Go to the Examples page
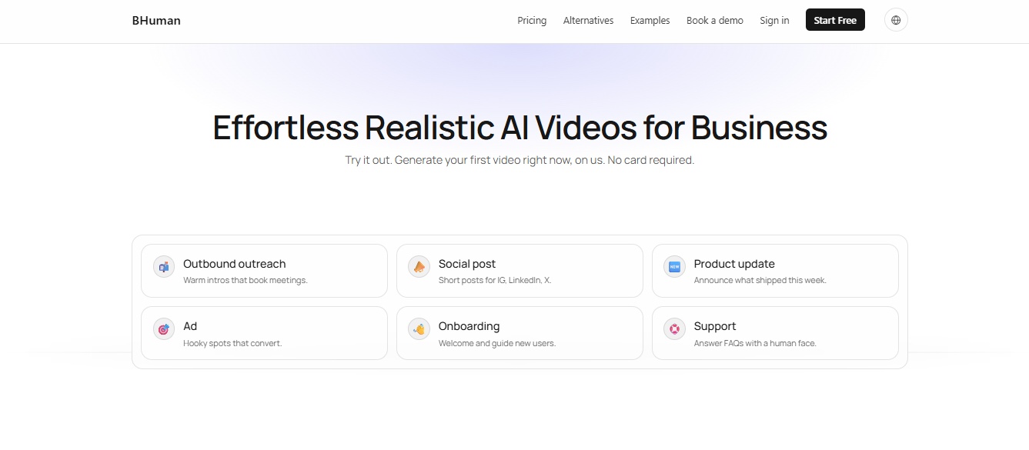Screen dimensions: 1029x450 click(x=650, y=21)
